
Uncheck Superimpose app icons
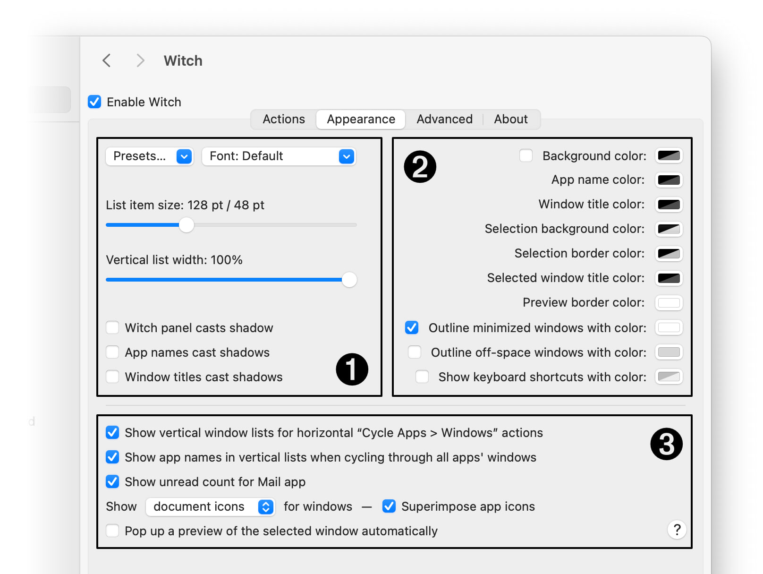point(389,506)
